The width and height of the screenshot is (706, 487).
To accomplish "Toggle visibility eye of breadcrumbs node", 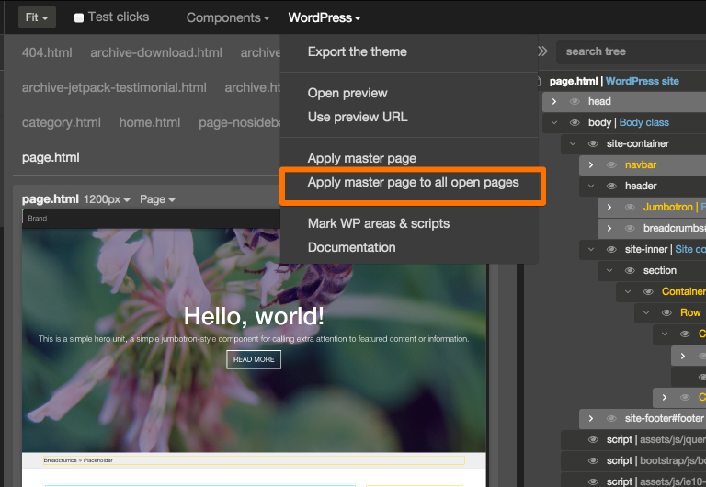I will click(630, 228).
